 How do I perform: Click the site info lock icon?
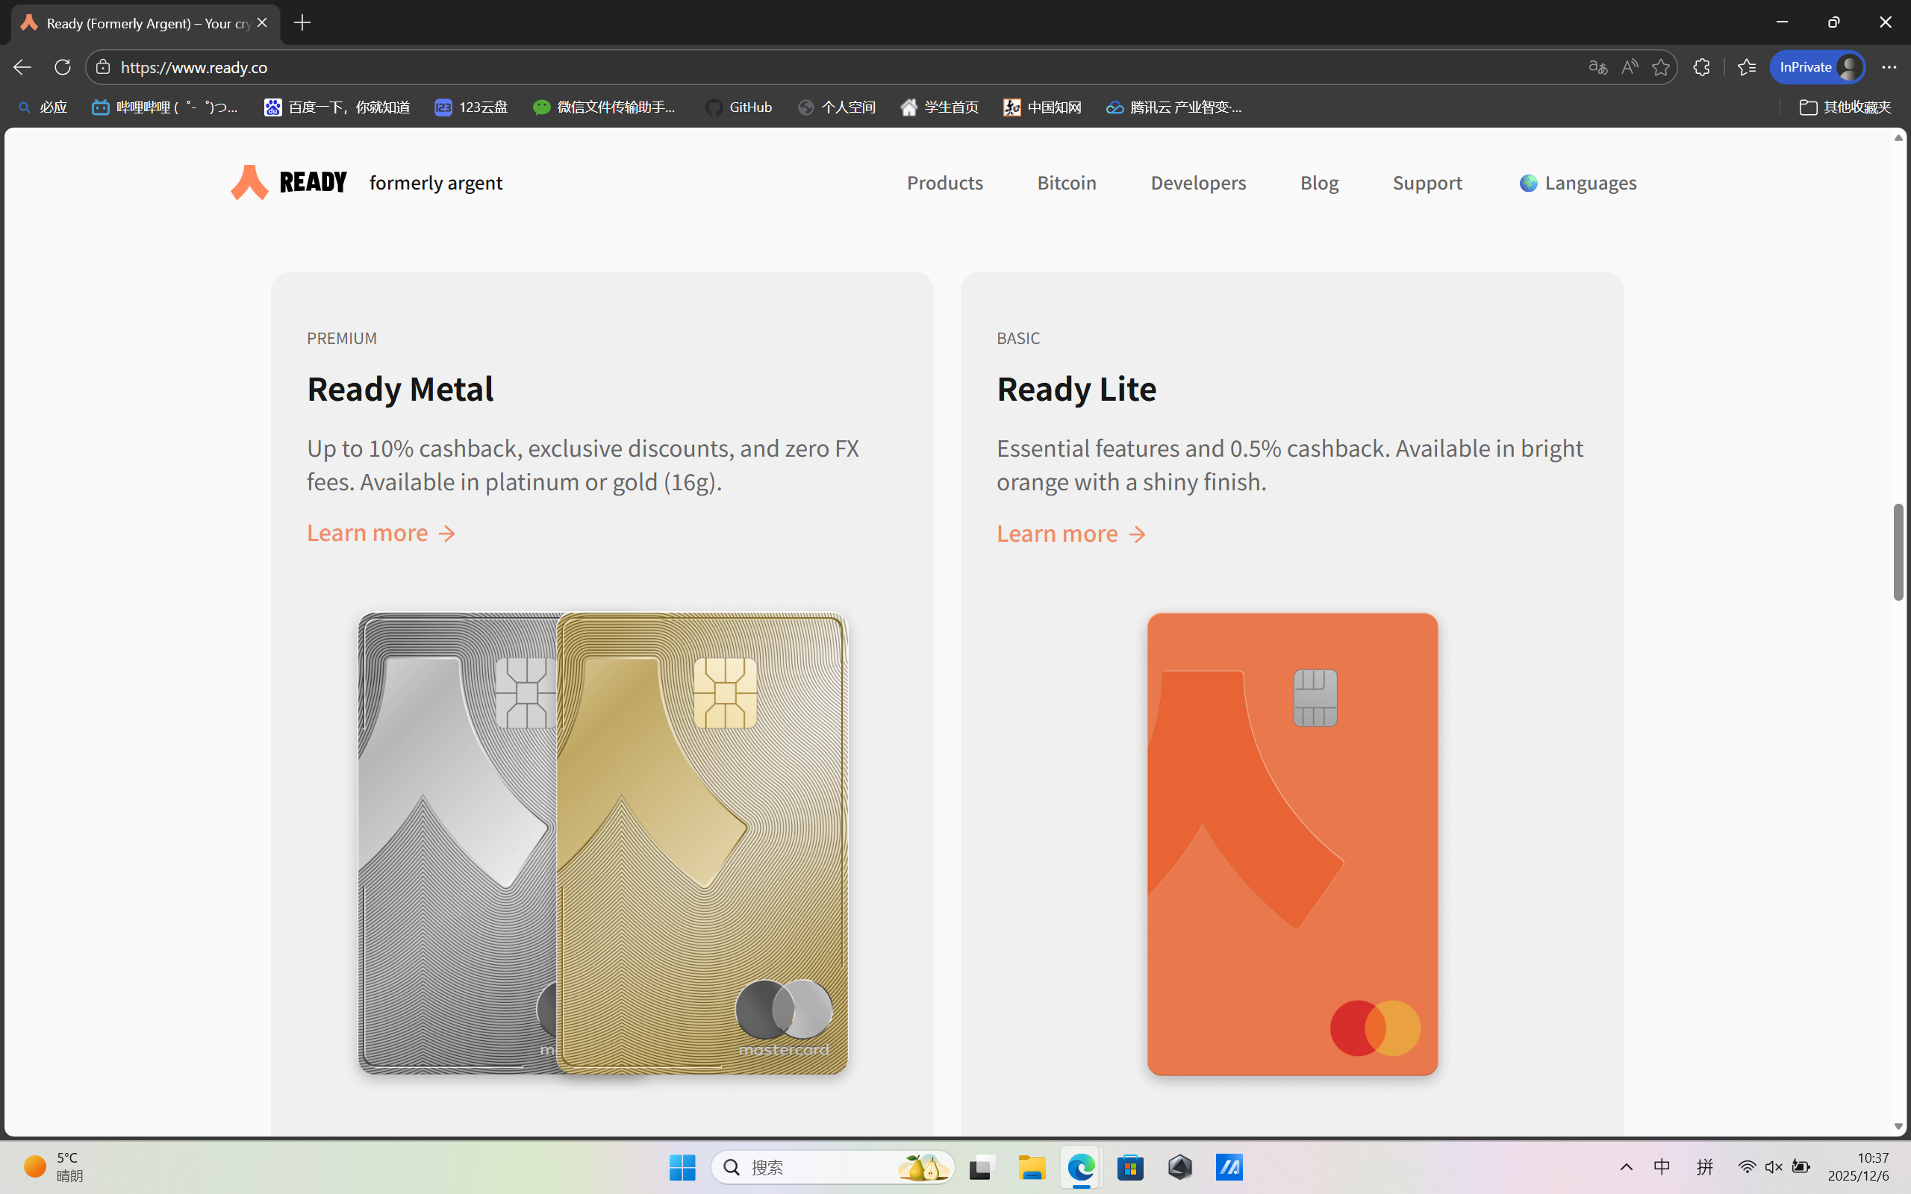(x=103, y=67)
